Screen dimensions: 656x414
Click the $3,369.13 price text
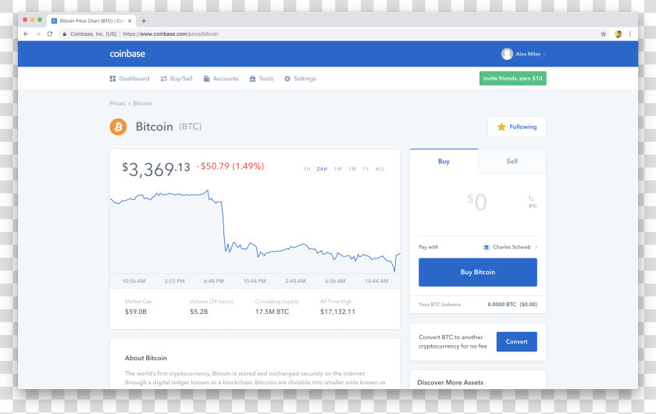(x=156, y=170)
